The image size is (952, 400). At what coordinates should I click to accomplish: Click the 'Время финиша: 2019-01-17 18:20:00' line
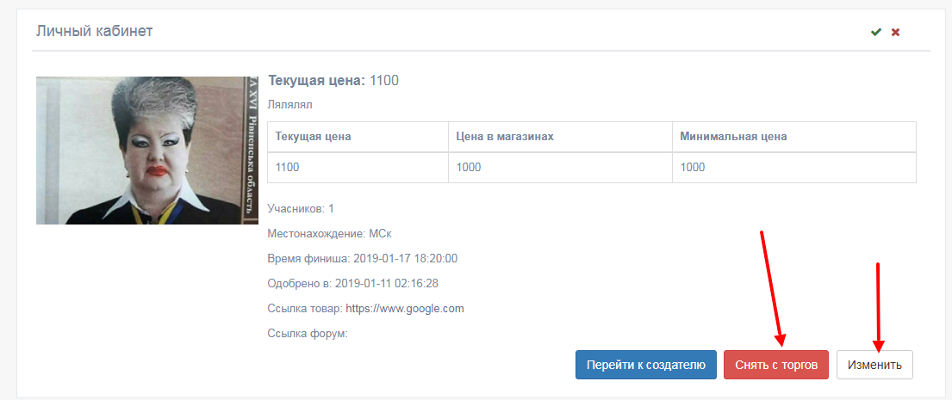(x=363, y=259)
